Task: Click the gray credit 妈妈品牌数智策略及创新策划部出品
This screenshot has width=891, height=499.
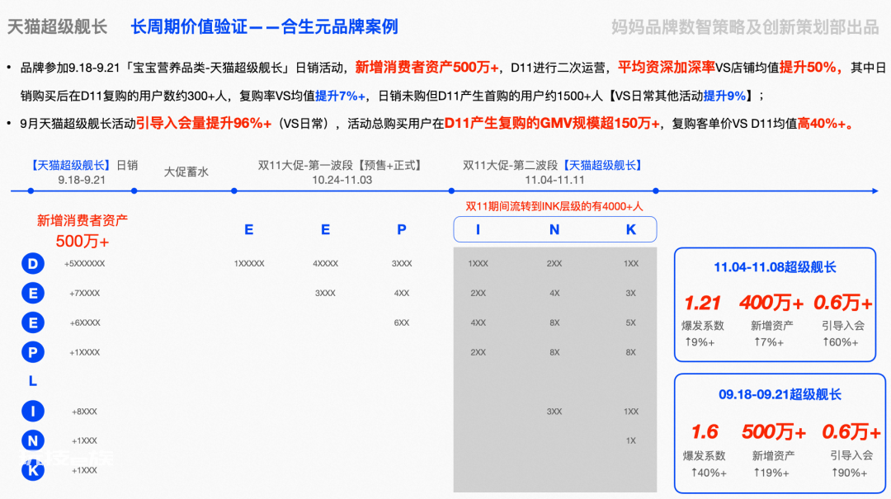Action: pyautogui.click(x=745, y=26)
